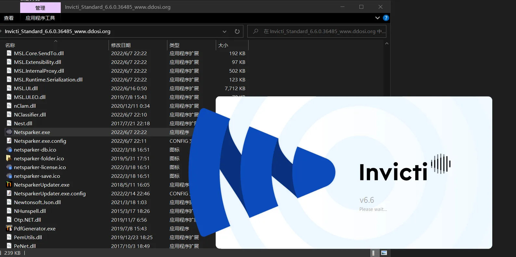Screen dimensions: 516x257
Task: Click the MSL.Core.SendTo.dll file icon
Action: pyautogui.click(x=9, y=53)
